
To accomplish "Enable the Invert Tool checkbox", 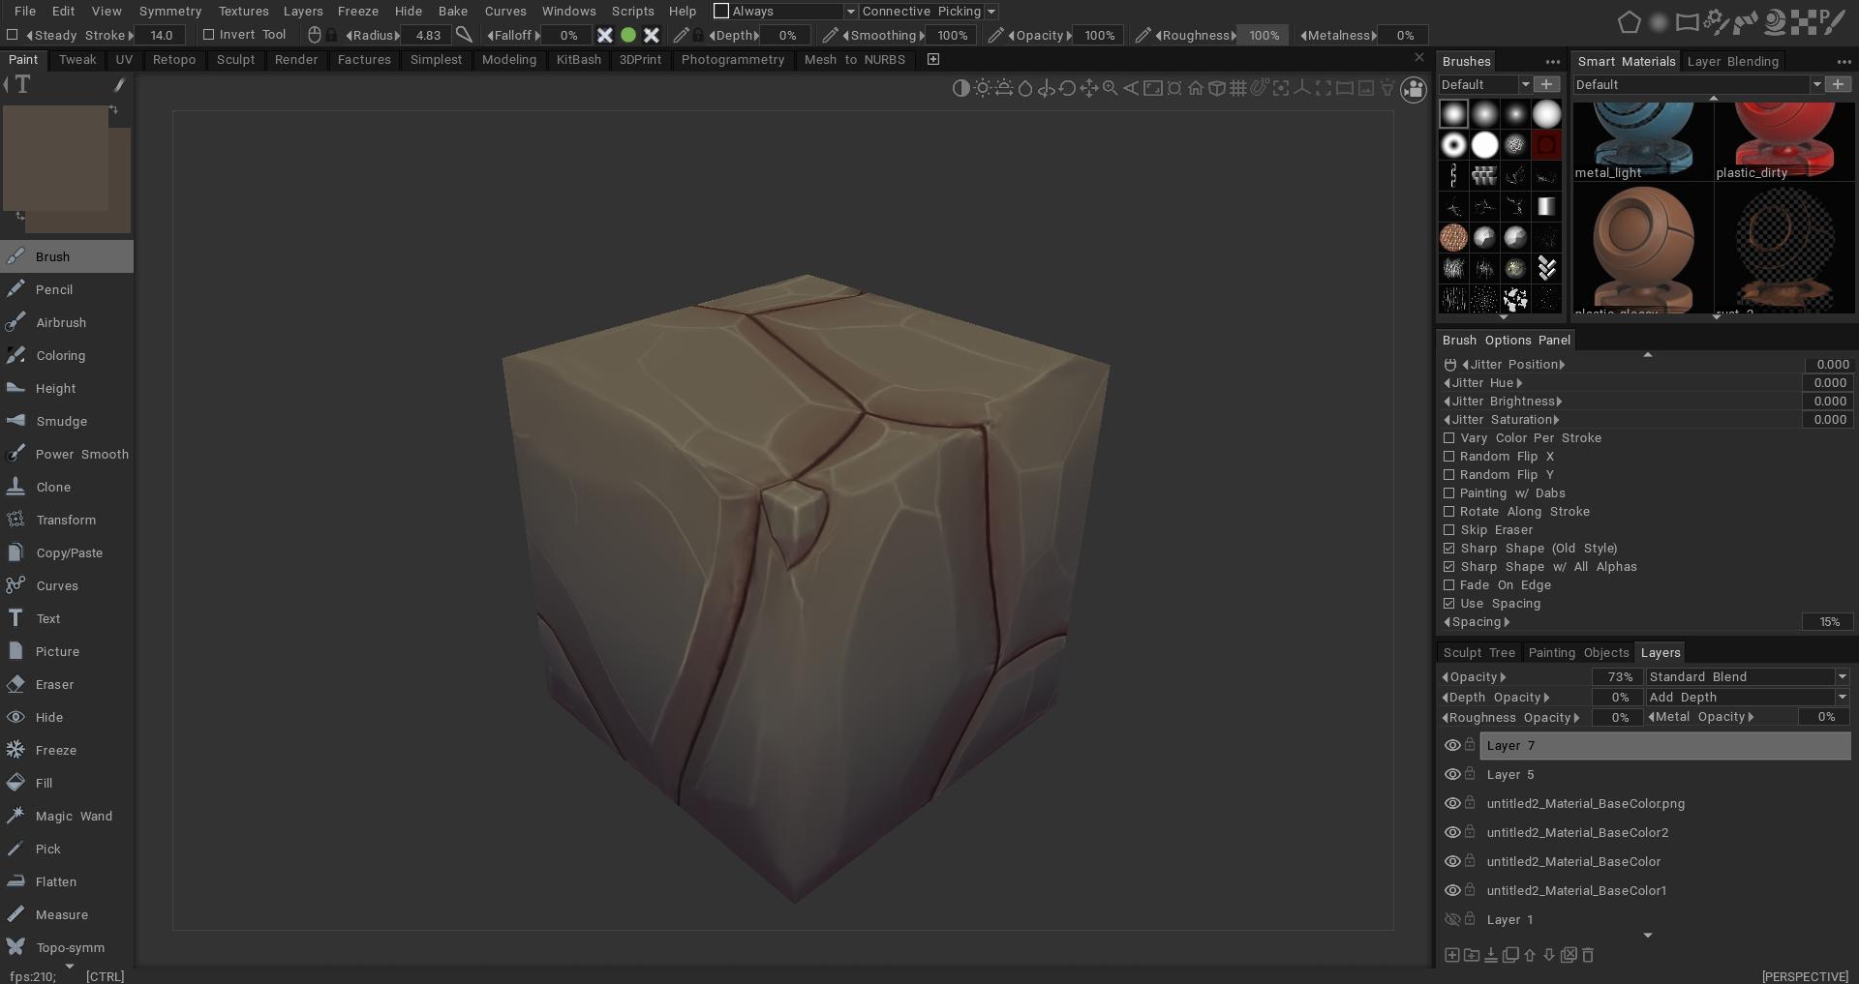I will (208, 35).
